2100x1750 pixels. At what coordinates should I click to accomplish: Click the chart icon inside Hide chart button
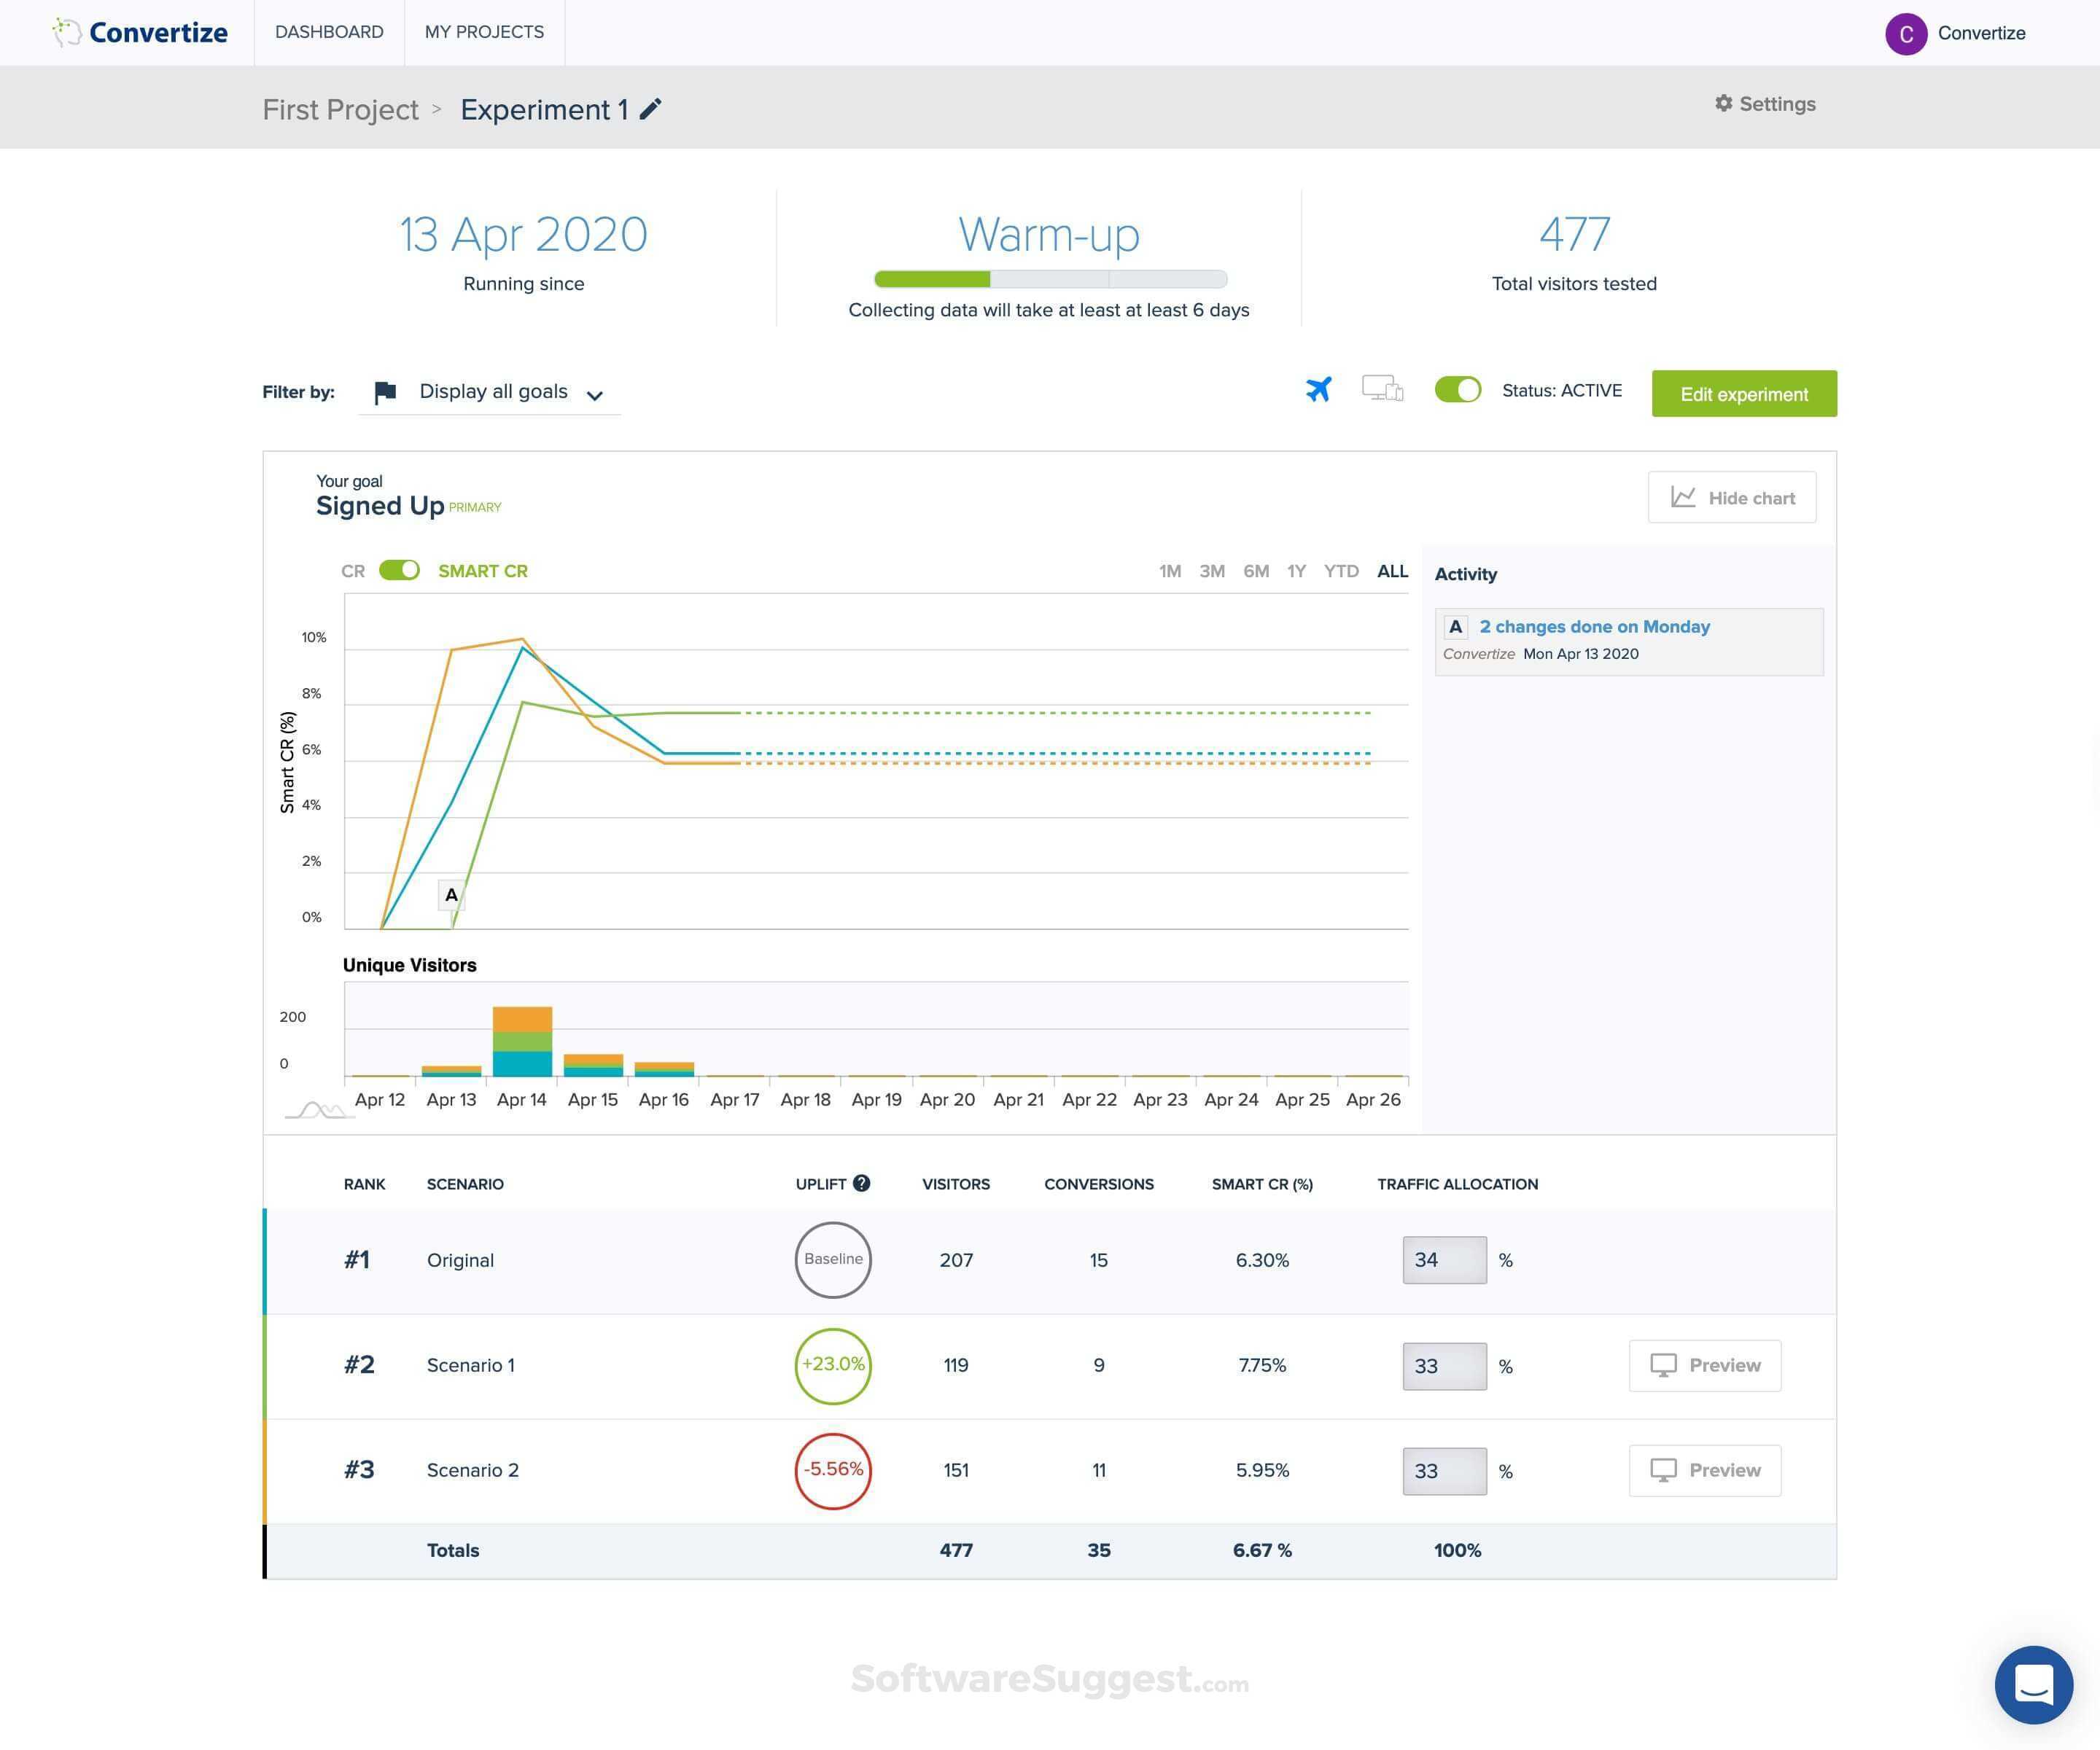click(x=1683, y=496)
